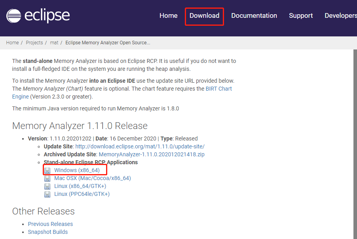The height and width of the screenshot is (239, 357).
Task: Click the floppy icon beside Linux (x86_64/GTK+)
Action: pyautogui.click(x=47, y=186)
